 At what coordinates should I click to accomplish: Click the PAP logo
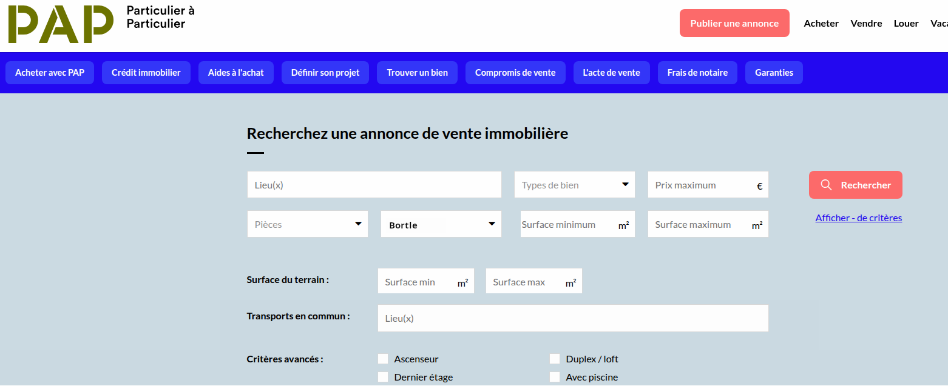coord(61,24)
